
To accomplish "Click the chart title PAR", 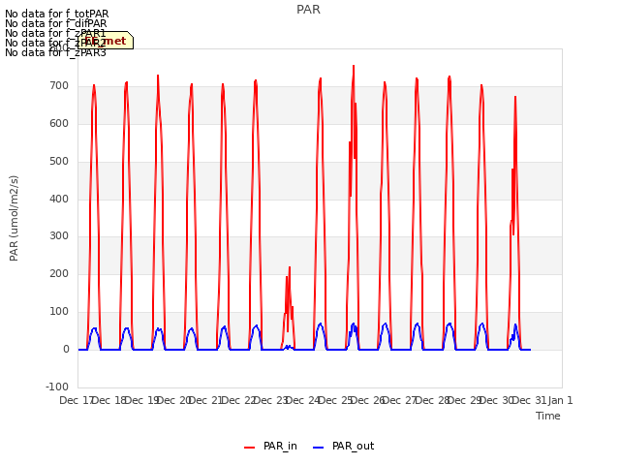I will click(x=308, y=10).
